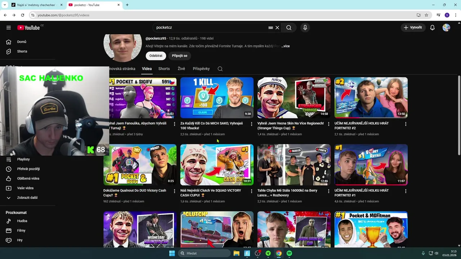
Task: Open options for HOLKU HRÁT FORTNITE #1 video
Action: 406,191
